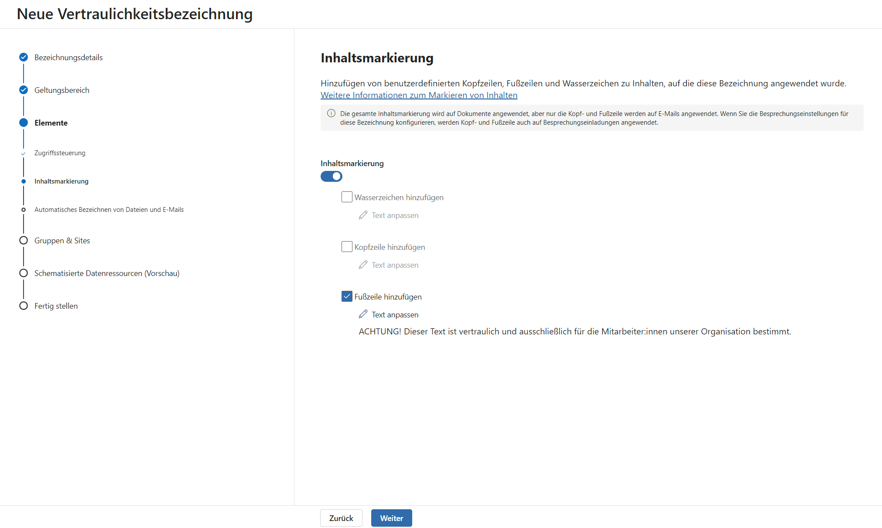
Task: Click the Fertig stellen step circle
Action: tap(24, 306)
